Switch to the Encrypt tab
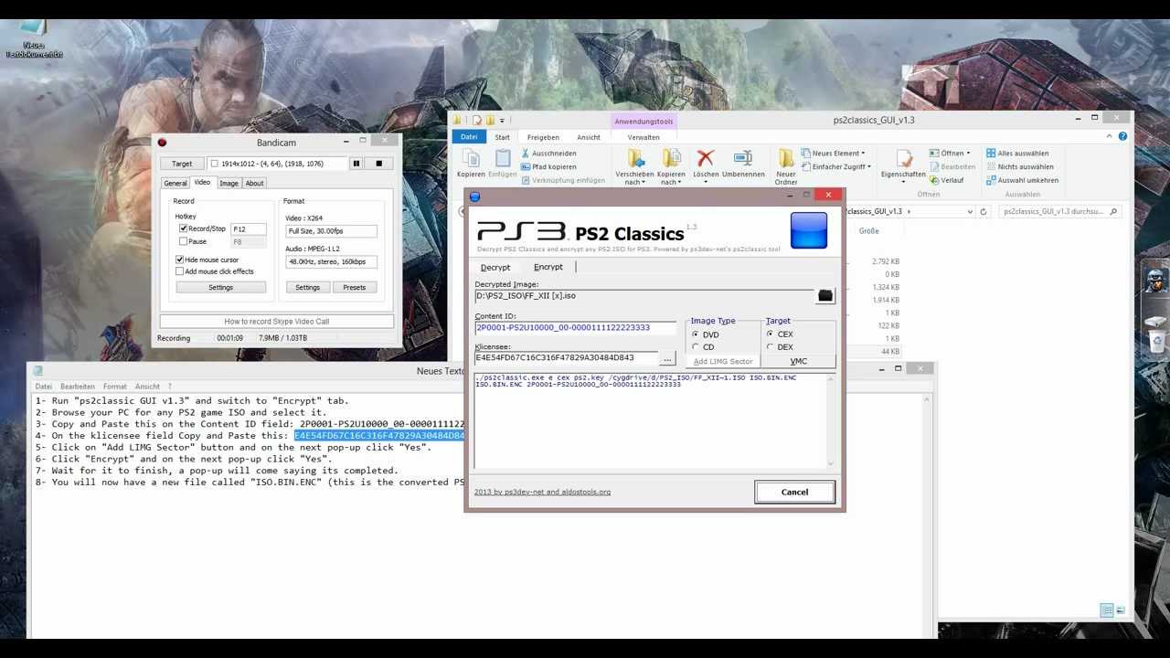 coord(548,267)
